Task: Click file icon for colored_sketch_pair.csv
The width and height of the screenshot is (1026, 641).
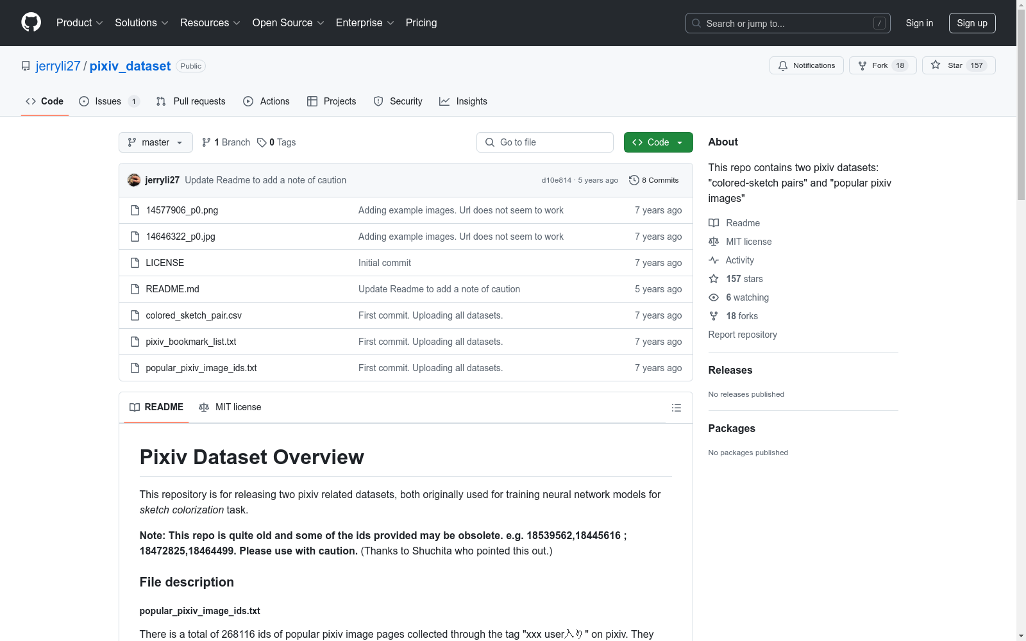Action: tap(135, 315)
